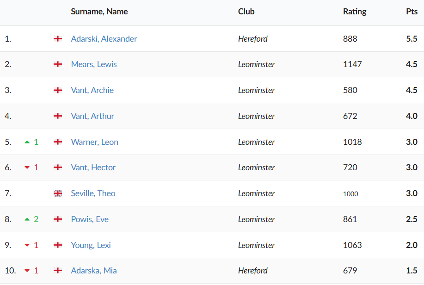Click the Pts column header
Viewport: 424px width, 285px height.
tap(412, 12)
